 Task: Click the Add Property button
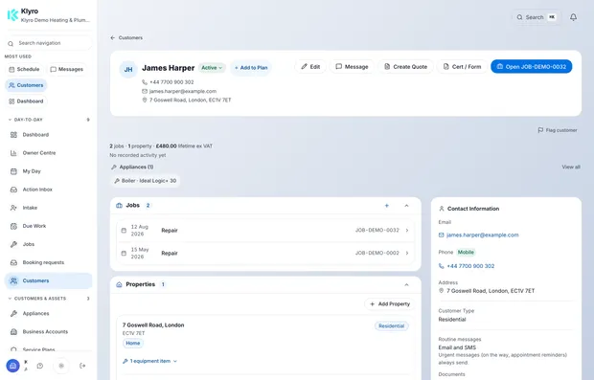390,304
